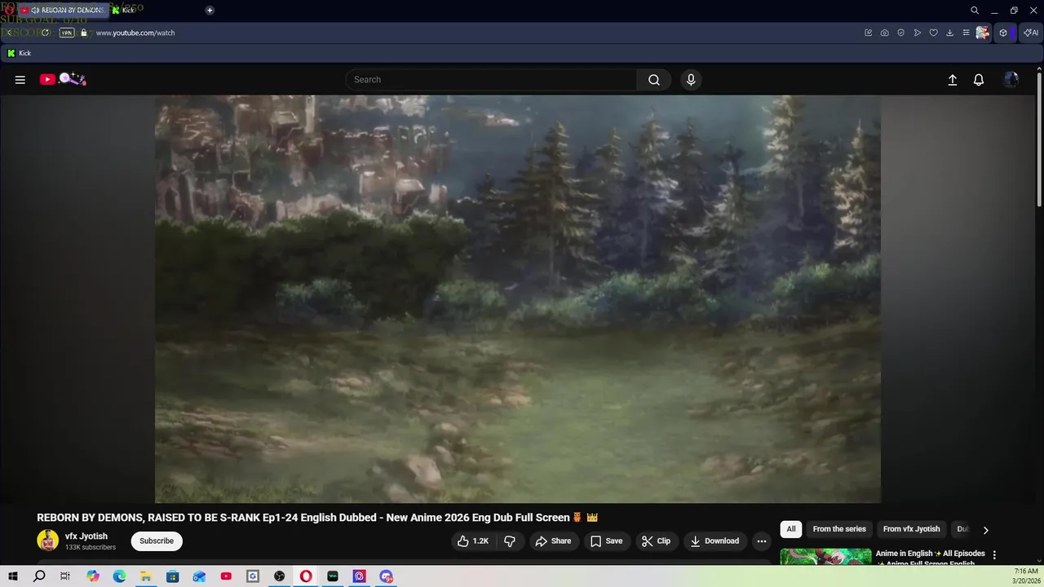Open Opera Easy Setup sliders icon
Image resolution: width=1044 pixels, height=587 pixels.
[966, 33]
